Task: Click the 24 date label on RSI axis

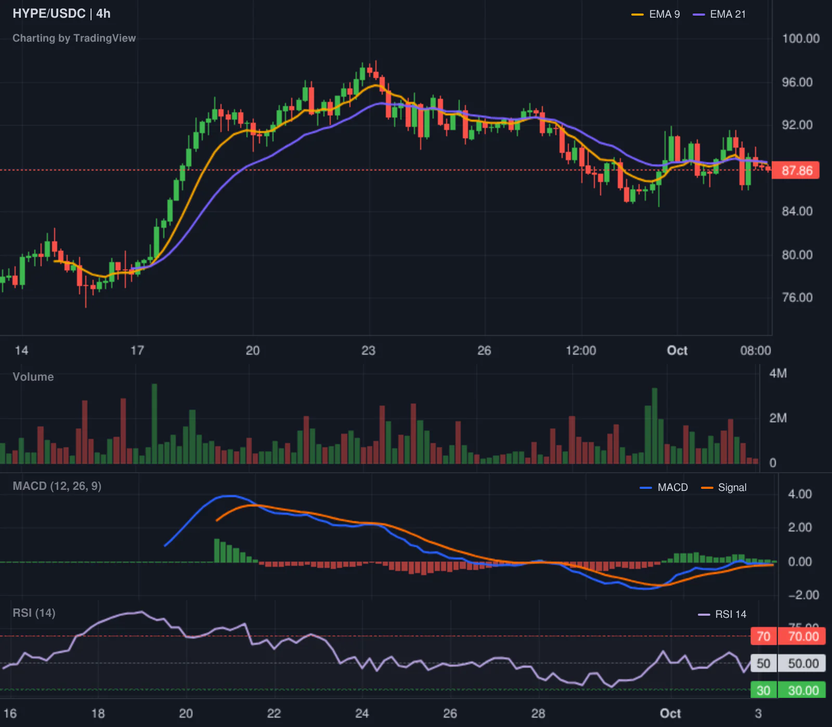Action: click(362, 713)
